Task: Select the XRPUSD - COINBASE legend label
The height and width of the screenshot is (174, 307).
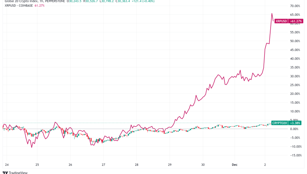Action: point(17,6)
